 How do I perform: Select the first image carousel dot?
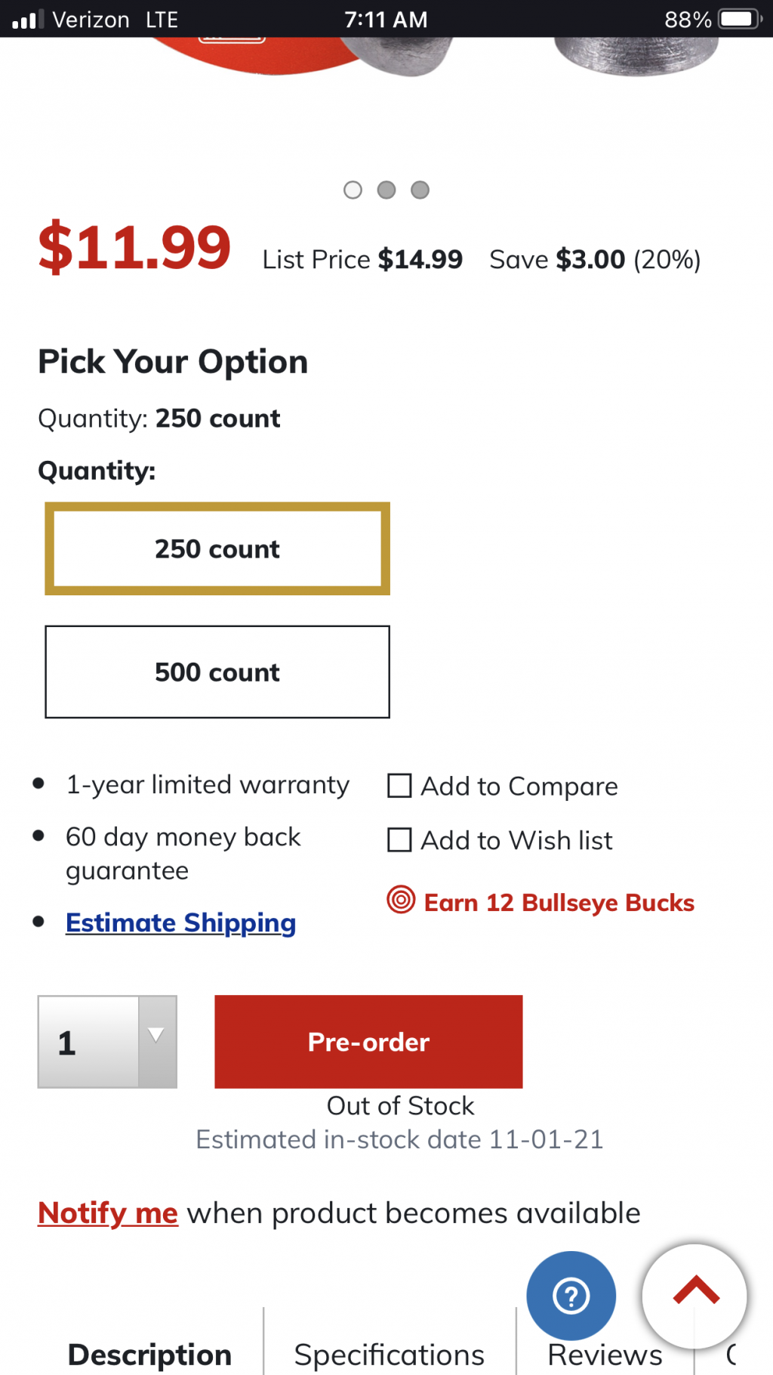353,190
